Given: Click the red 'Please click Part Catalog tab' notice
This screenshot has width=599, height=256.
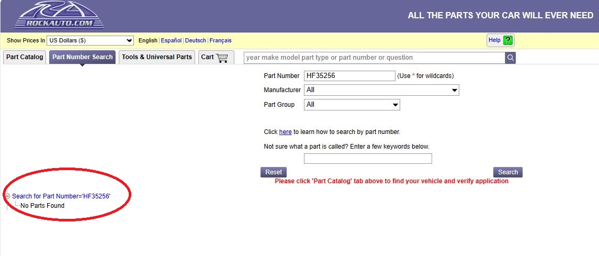Looking at the screenshot, I should [391, 181].
